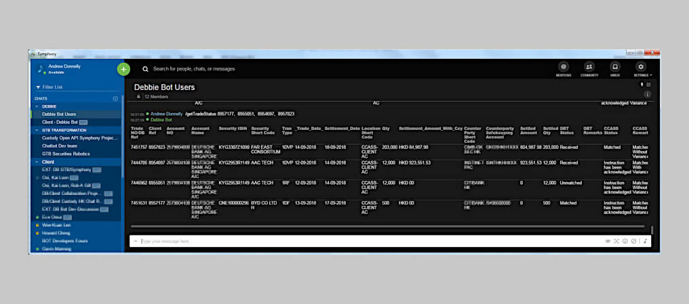This screenshot has height=304, width=689.
Task: Click client ref 8957823
Action: click(x=157, y=148)
